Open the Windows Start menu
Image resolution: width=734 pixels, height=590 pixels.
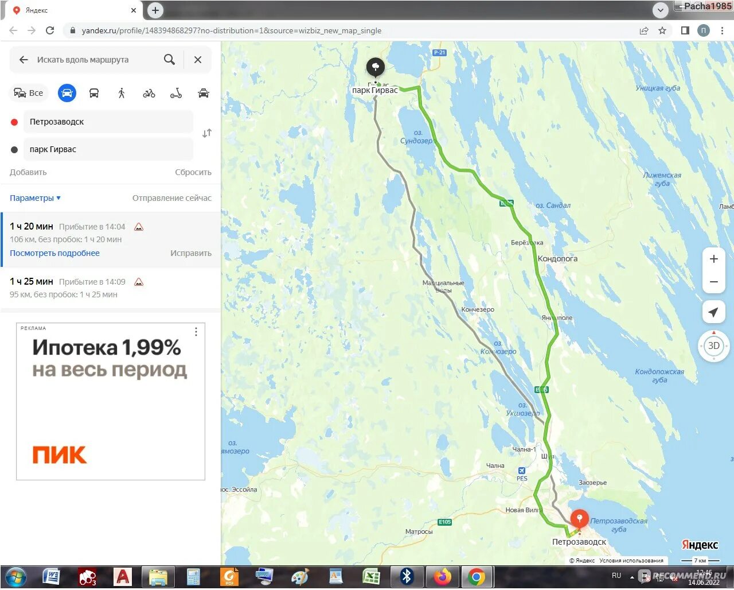pyautogui.click(x=15, y=577)
